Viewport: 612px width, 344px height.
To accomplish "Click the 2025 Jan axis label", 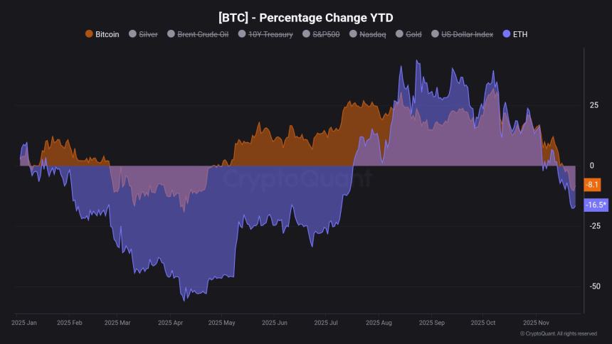I will pyautogui.click(x=24, y=323).
